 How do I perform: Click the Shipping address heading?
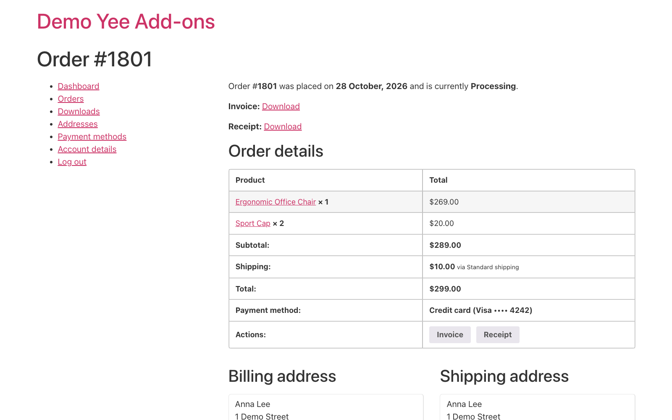pos(504,376)
